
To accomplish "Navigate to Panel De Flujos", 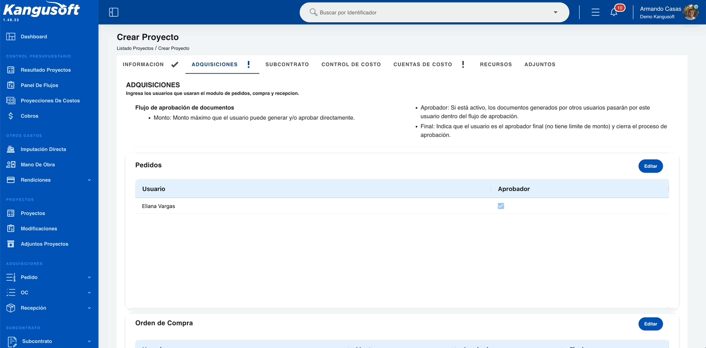I will tap(39, 85).
